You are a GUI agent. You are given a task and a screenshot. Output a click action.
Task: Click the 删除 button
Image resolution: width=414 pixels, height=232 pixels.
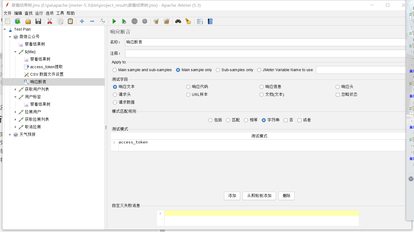pyautogui.click(x=286, y=196)
